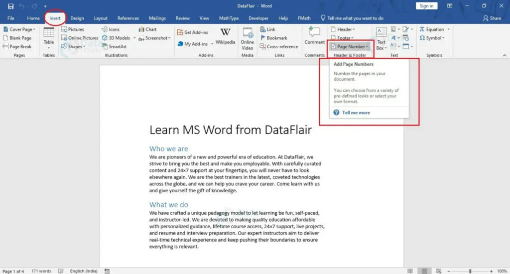Insert a Bookmark
510x274 pixels.
coord(273,38)
